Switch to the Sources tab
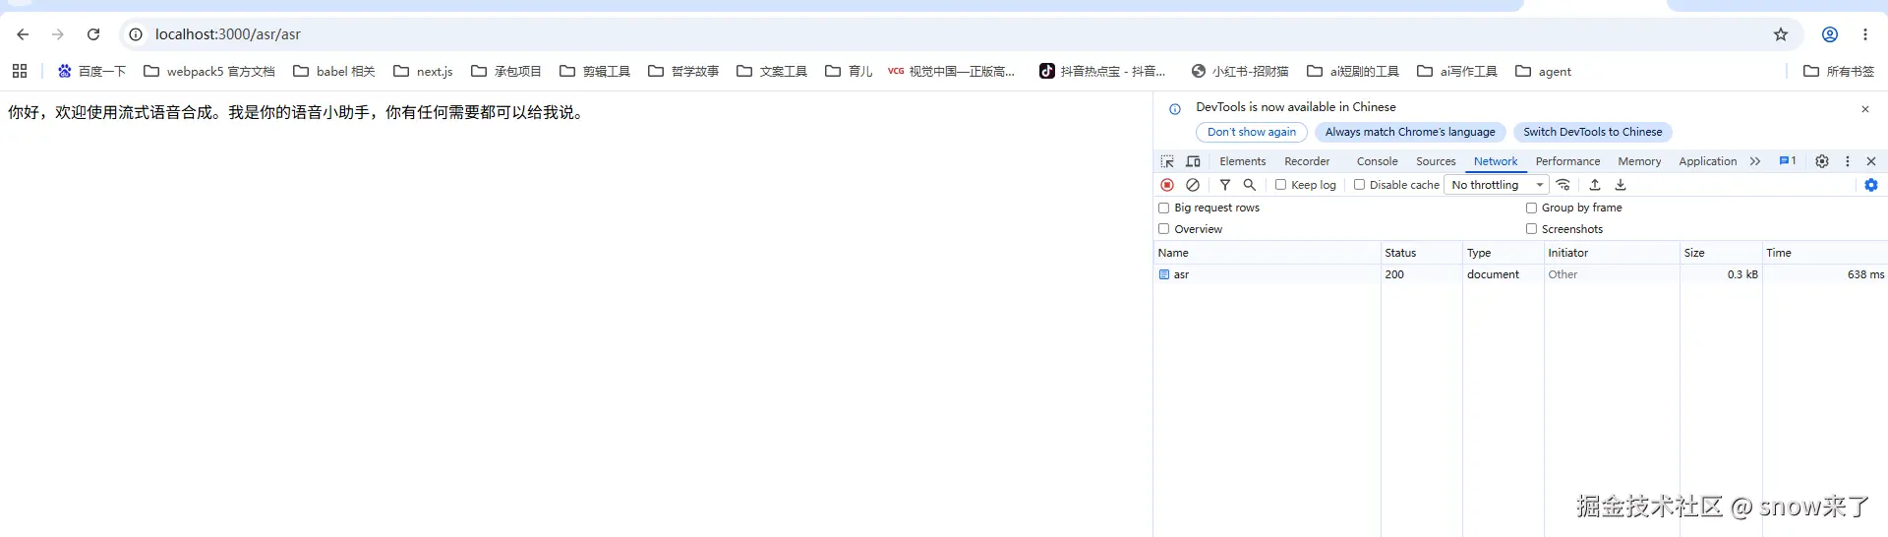 1436,161
